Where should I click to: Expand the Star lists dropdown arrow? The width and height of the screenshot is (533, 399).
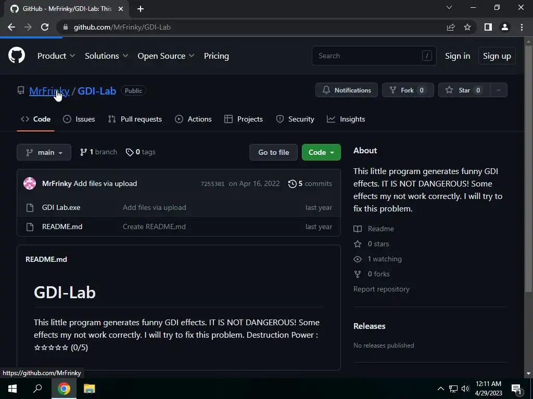(498, 90)
